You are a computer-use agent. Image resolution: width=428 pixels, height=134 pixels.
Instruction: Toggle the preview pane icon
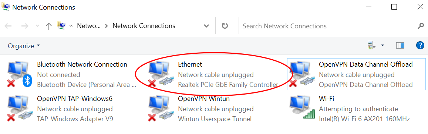point(400,46)
